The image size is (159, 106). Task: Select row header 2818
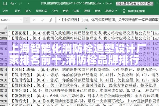pos(4,90)
